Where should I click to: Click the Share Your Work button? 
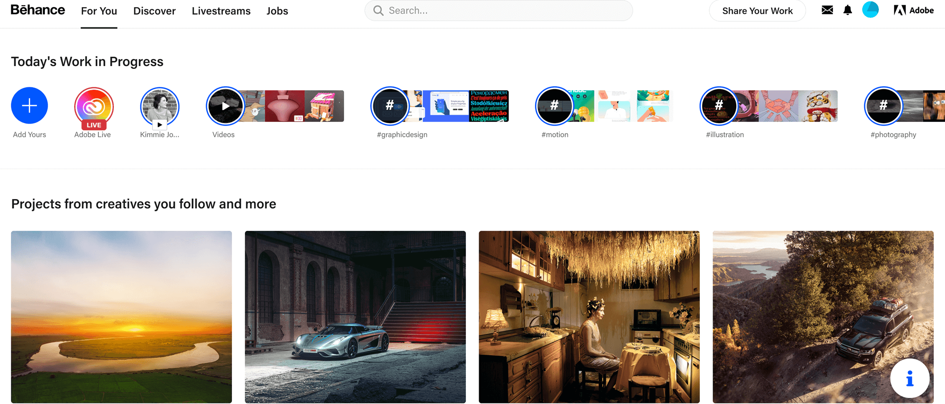(757, 11)
